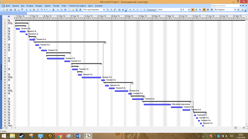Unlink the selected tasks
The image size is (248, 139).
(61, 10)
